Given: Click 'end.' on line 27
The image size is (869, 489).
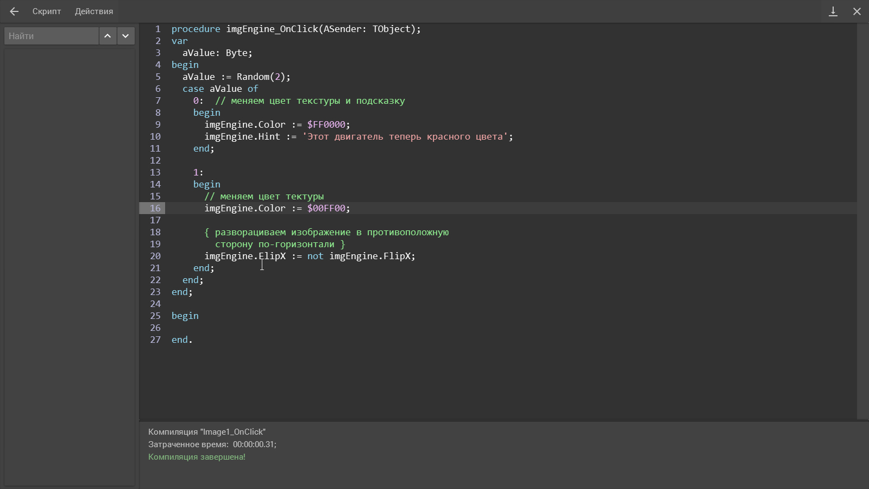Looking at the screenshot, I should [182, 340].
